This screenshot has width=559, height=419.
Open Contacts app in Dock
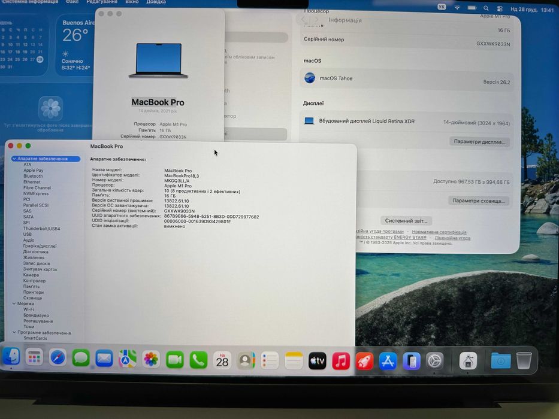point(246,360)
